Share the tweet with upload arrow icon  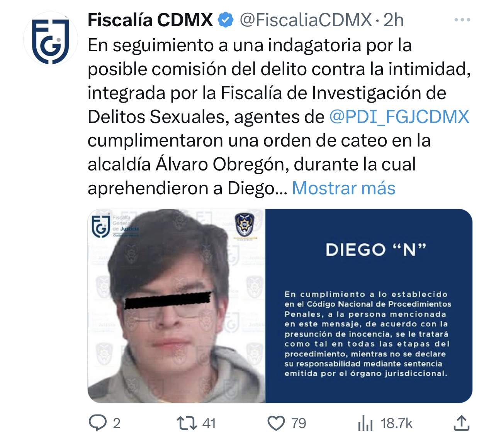pyautogui.click(x=461, y=423)
